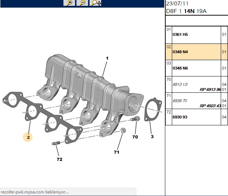Click callout number 71 below the nut
The image size is (228, 196).
point(117,152)
